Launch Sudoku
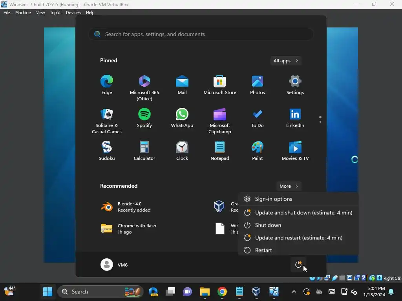402x301 pixels. pyautogui.click(x=107, y=151)
